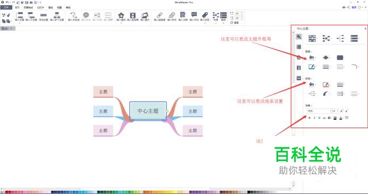Select the 中心主题 central node

click(x=148, y=111)
